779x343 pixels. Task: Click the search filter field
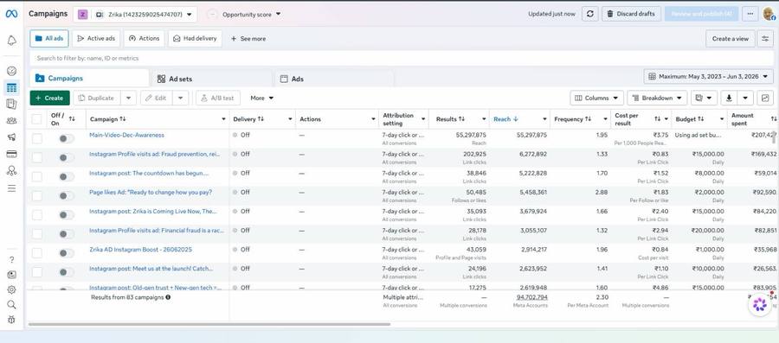402,58
